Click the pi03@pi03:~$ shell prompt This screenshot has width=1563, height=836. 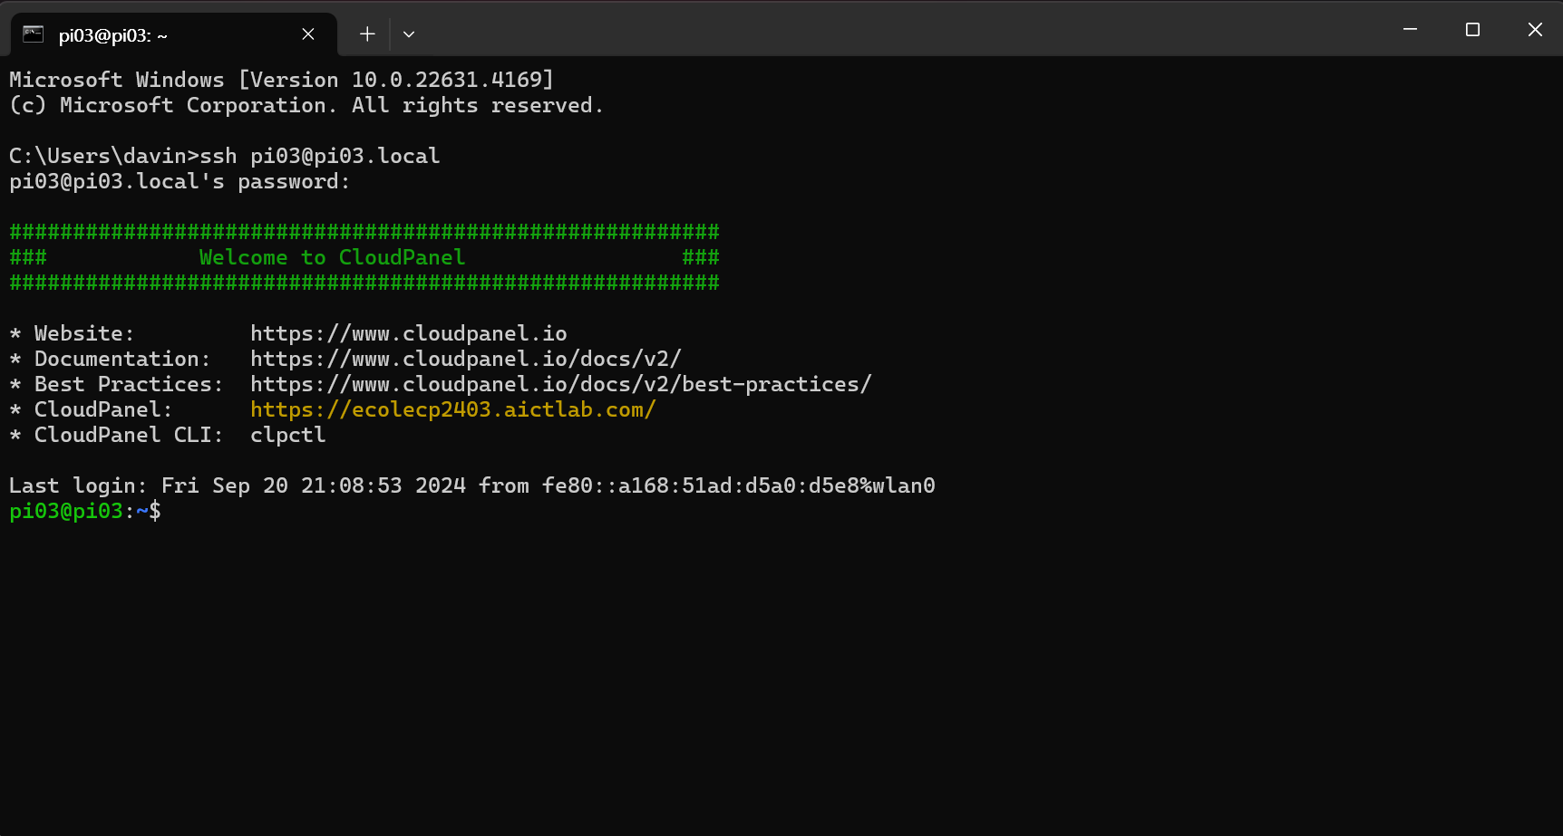tap(85, 511)
